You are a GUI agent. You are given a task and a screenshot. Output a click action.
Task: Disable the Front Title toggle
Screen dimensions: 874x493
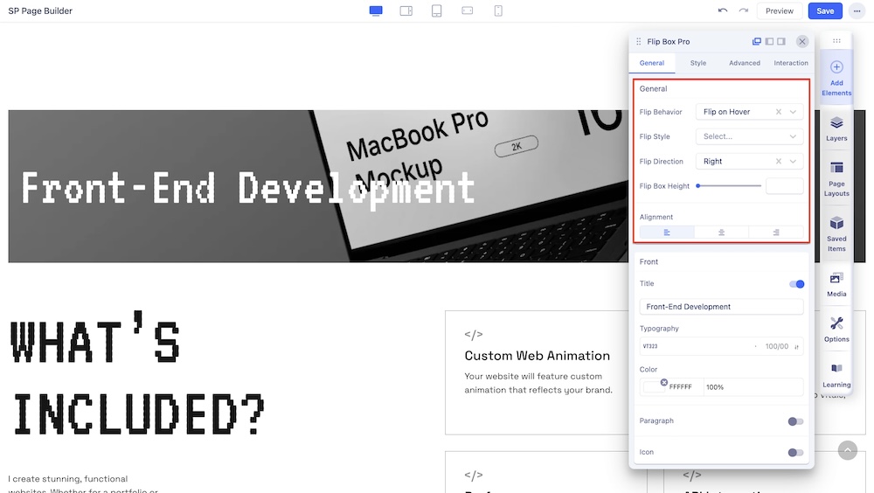[796, 284]
